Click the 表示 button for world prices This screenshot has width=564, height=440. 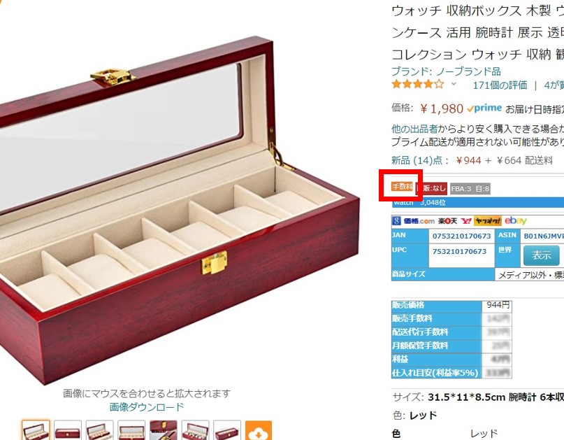(x=542, y=255)
